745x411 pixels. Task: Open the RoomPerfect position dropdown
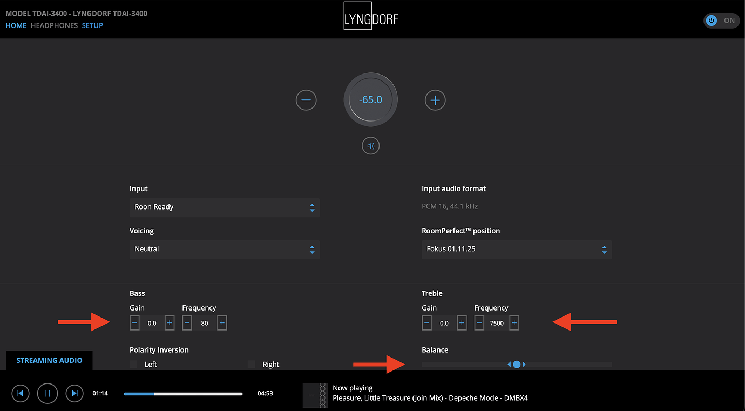516,250
